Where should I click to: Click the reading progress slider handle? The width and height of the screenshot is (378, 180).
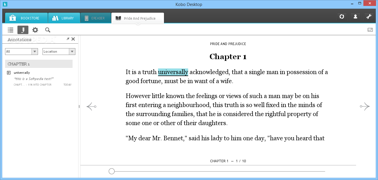pos(112,171)
